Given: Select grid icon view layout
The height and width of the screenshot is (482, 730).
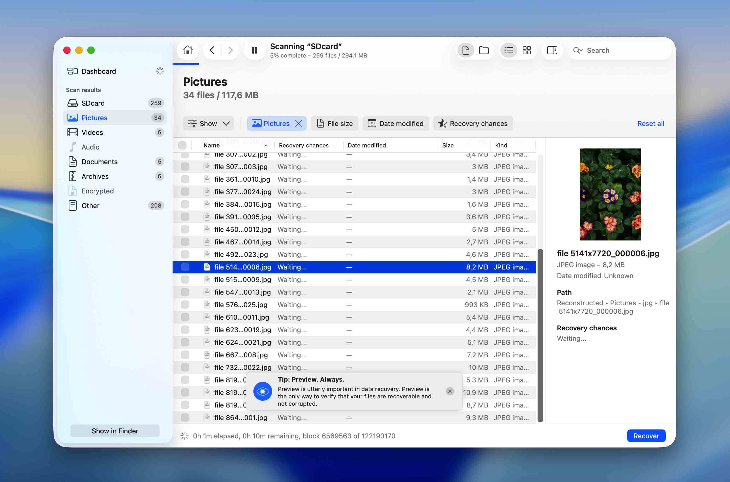Looking at the screenshot, I should (x=527, y=50).
